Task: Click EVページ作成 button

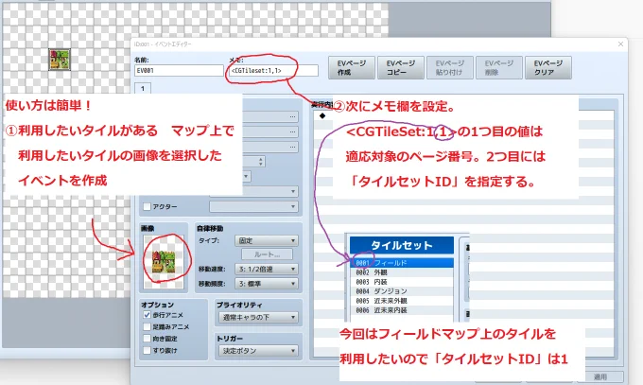Action: click(352, 68)
